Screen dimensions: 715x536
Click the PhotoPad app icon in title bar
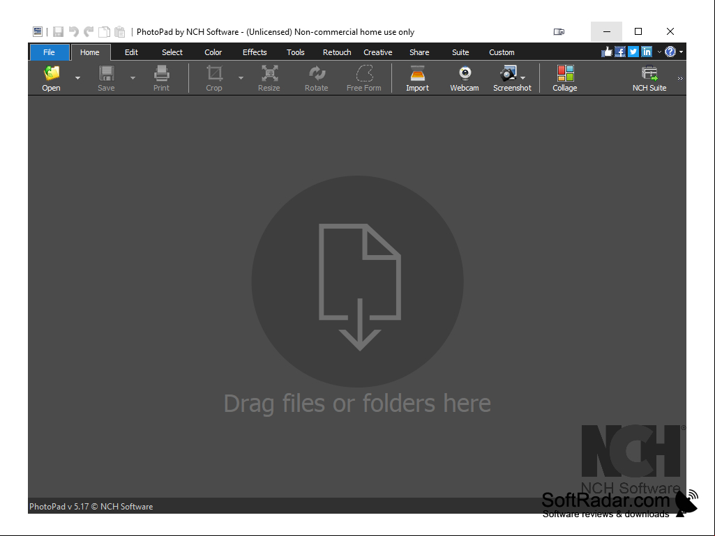point(38,31)
